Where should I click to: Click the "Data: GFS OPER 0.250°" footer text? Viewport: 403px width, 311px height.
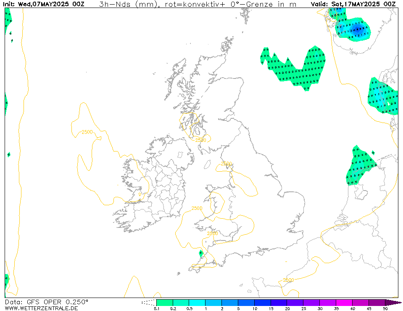click(47, 302)
